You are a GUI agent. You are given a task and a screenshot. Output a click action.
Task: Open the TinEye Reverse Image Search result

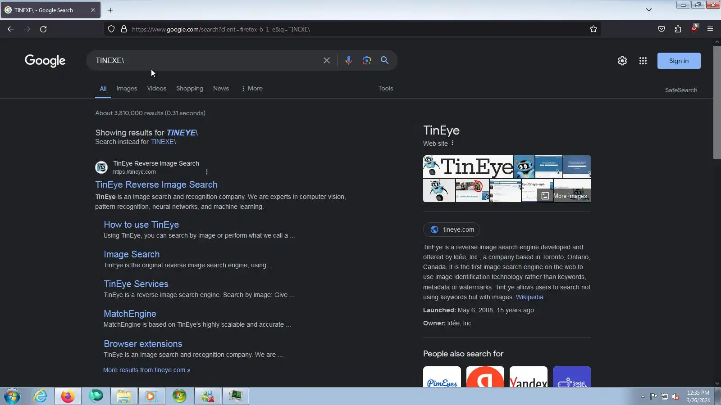point(156,184)
